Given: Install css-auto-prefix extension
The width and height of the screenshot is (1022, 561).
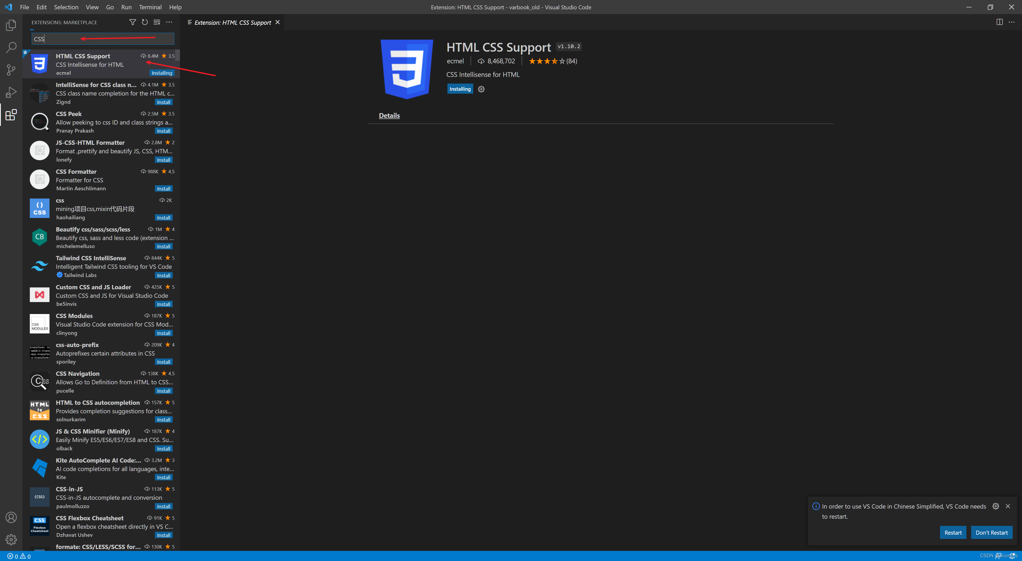Looking at the screenshot, I should click(x=163, y=362).
